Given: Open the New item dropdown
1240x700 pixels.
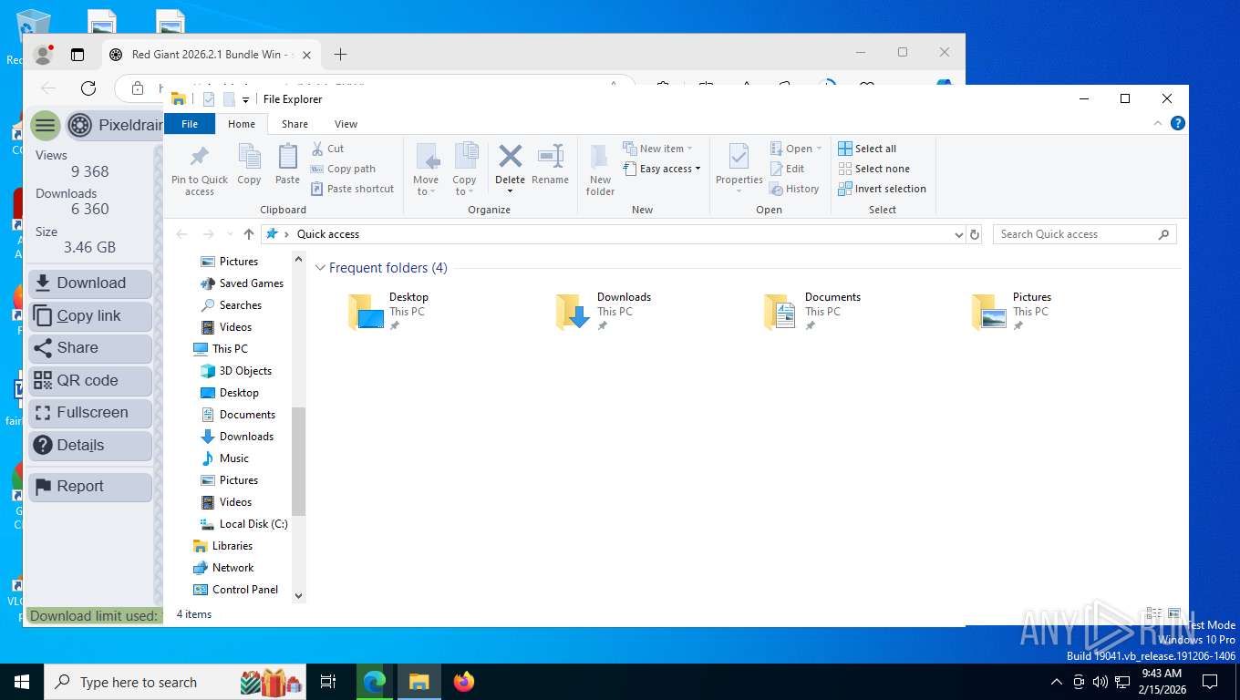Looking at the screenshot, I should coord(658,149).
